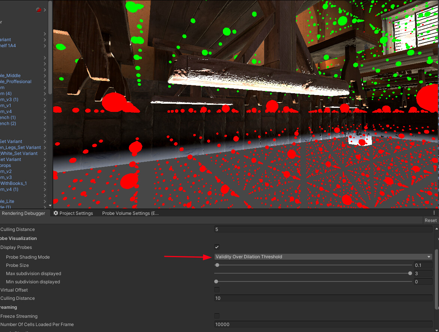The image size is (439, 332).
Task: Click the scroll-down arrow in the hierarchy panel
Action: pyautogui.click(x=49, y=205)
